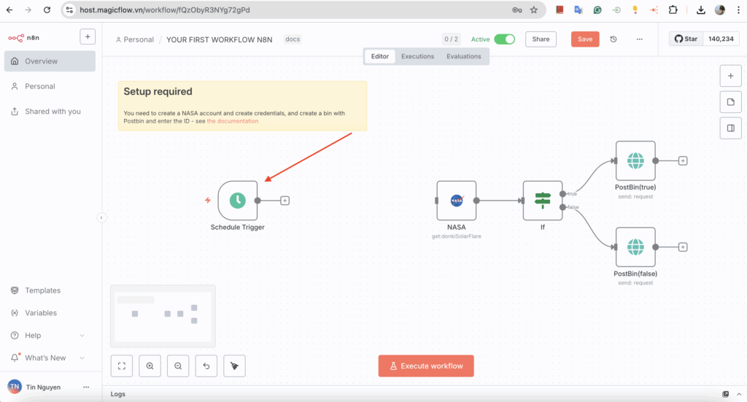Switch to the Executions tab
This screenshot has height=402, width=747.
tap(417, 56)
